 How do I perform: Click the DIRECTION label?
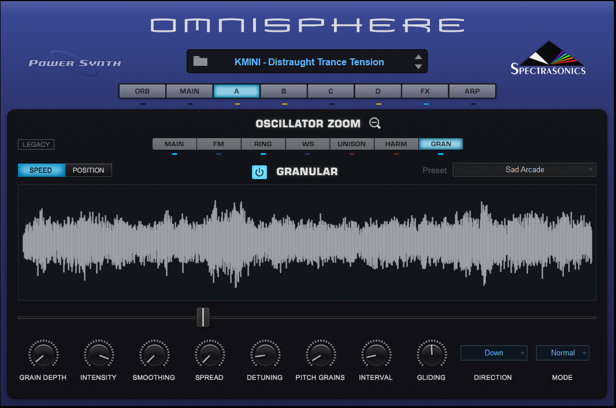[493, 377]
